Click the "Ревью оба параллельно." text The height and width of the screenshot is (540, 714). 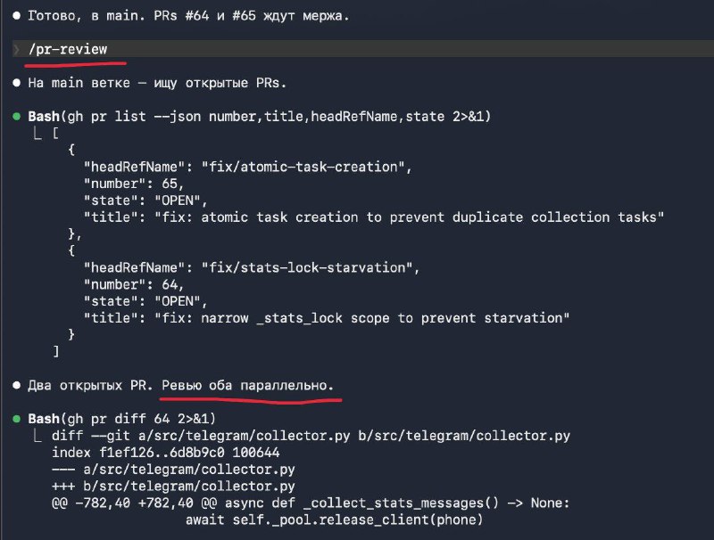point(248,385)
